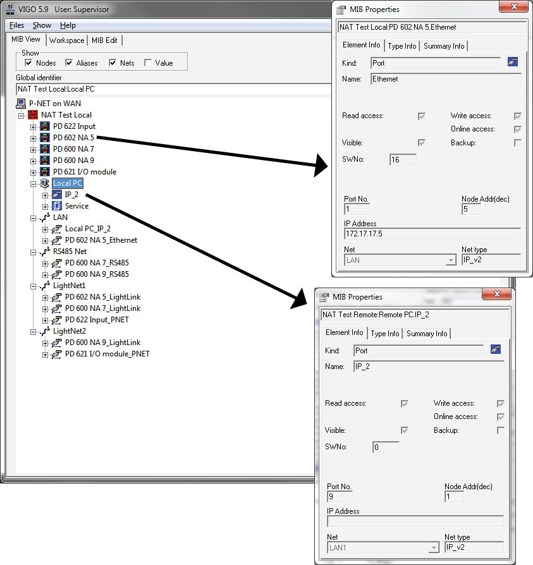Select PD 600 NA 7_LightLink in the tree
Image resolution: width=533 pixels, height=565 pixels.
pyautogui.click(x=102, y=308)
